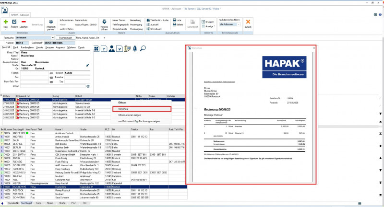Image resolution: width=384 pixels, height=207 pixels.
Task: Switch to the Gruppen tab
Action: 49,47
